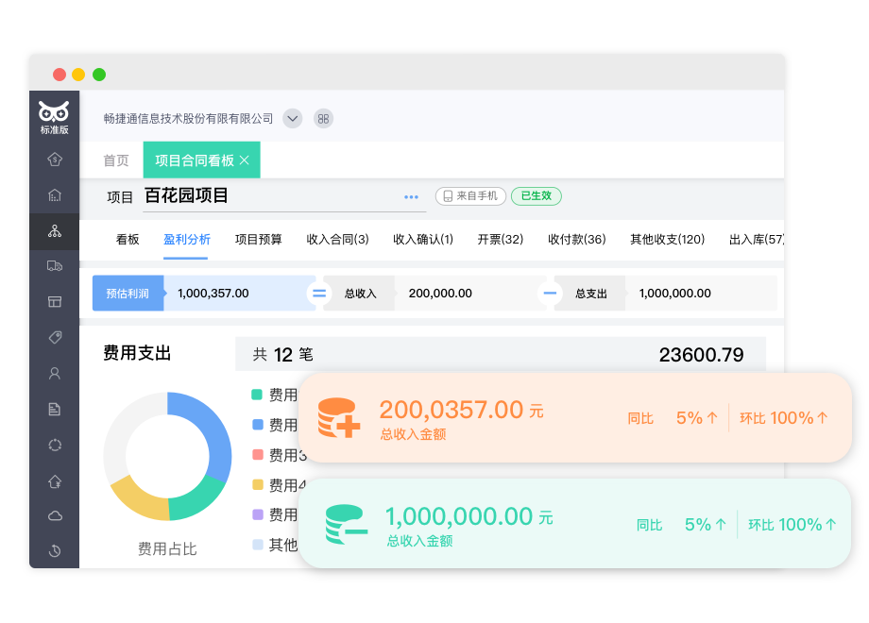Open the 收入确认(1) sub-tab
The height and width of the screenshot is (623, 869).
click(423, 239)
